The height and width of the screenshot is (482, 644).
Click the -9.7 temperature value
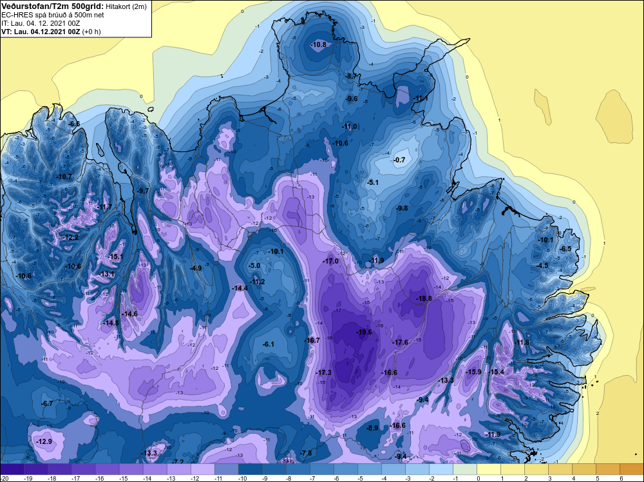coord(144,191)
